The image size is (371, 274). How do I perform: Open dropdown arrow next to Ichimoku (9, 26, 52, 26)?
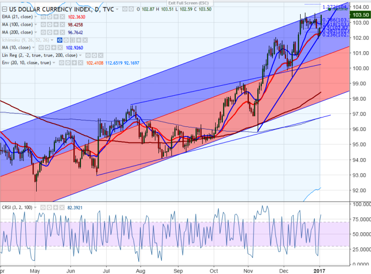[52, 40]
